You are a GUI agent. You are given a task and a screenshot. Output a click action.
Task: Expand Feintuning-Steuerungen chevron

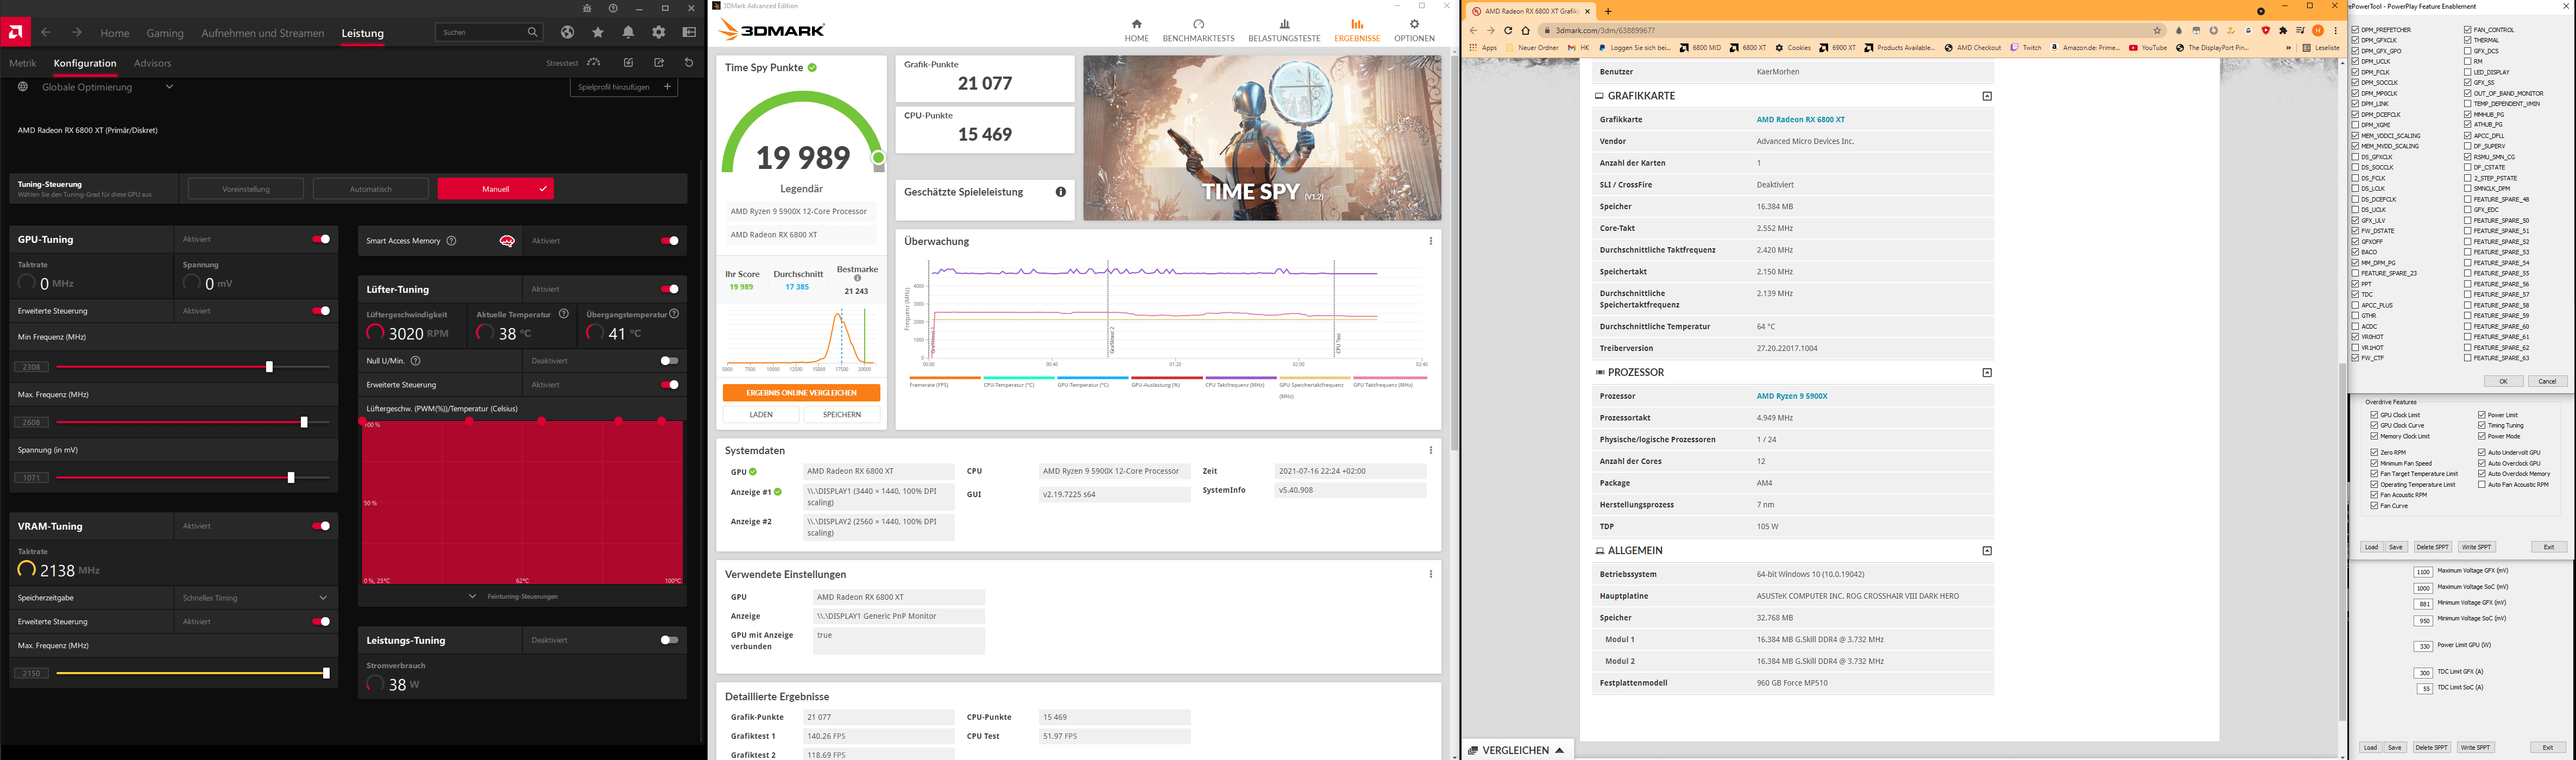(x=472, y=596)
